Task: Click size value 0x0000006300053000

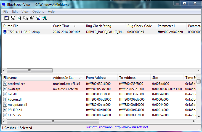Action: pos(167,89)
